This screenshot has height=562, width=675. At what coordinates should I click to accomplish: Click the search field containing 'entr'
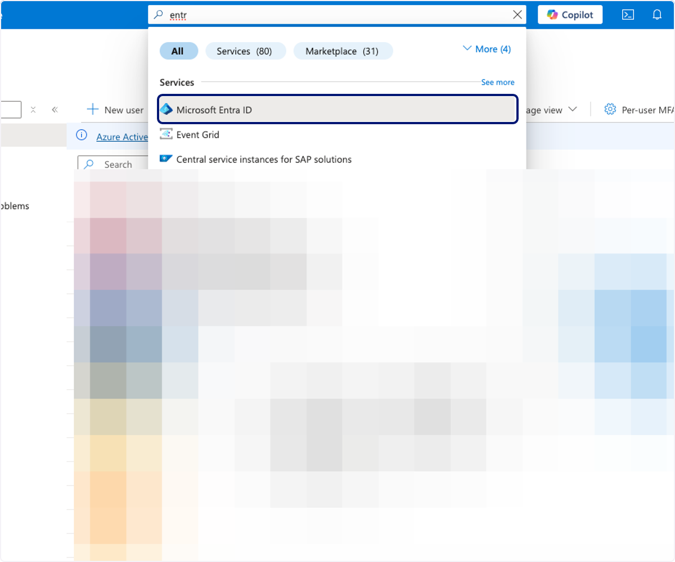point(337,15)
